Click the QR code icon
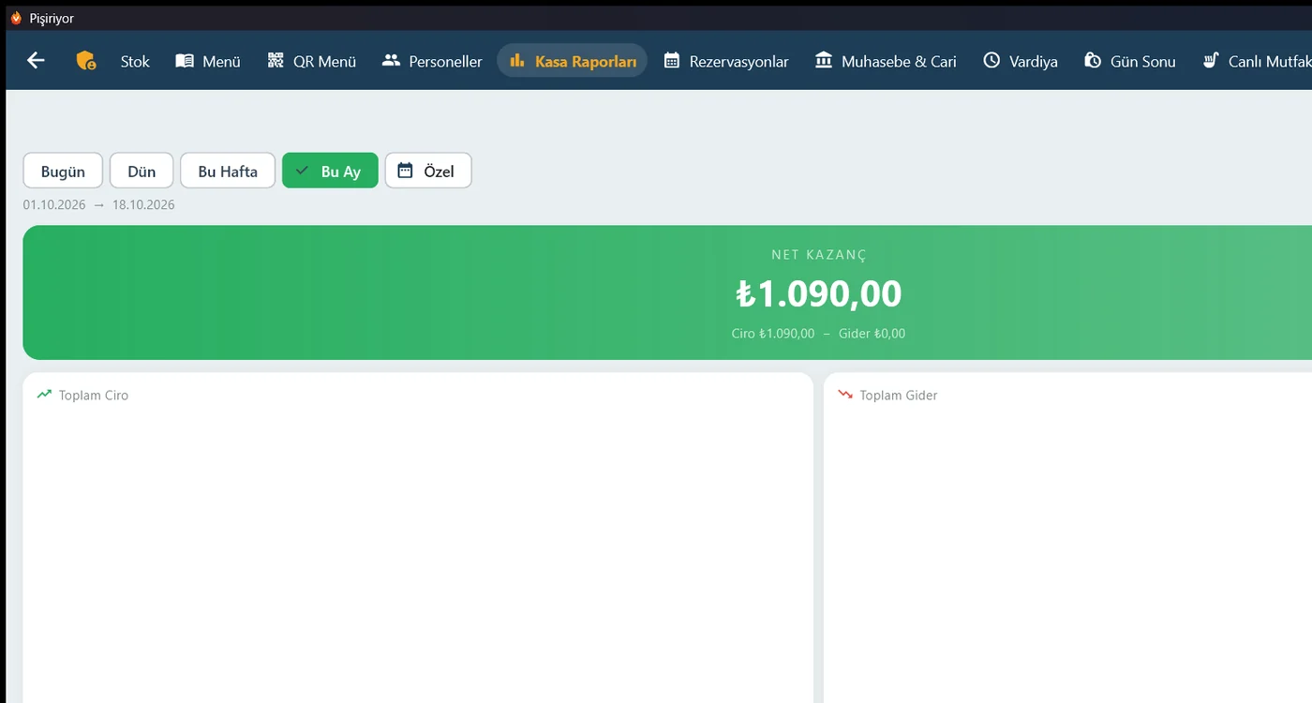Image resolution: width=1312 pixels, height=703 pixels. pyautogui.click(x=276, y=61)
